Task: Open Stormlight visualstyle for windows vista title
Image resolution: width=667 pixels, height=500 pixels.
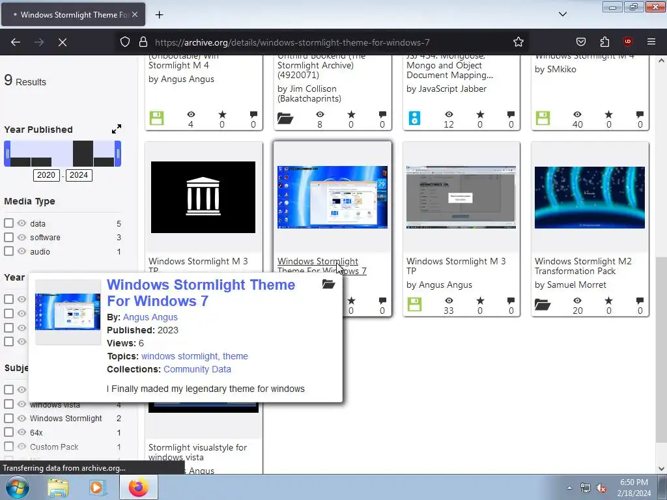Action: (197, 452)
